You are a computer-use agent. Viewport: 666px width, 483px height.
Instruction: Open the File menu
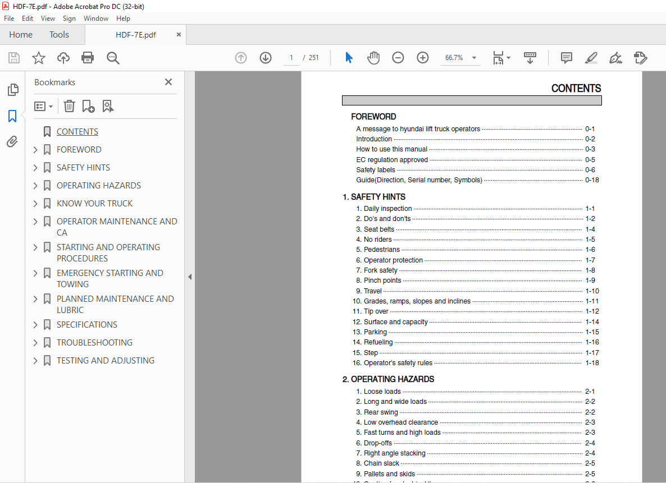9,19
